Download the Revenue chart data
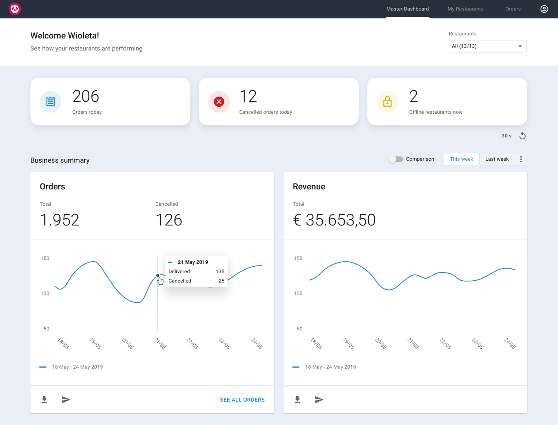Screen dimensions: 558x425 [297, 399]
